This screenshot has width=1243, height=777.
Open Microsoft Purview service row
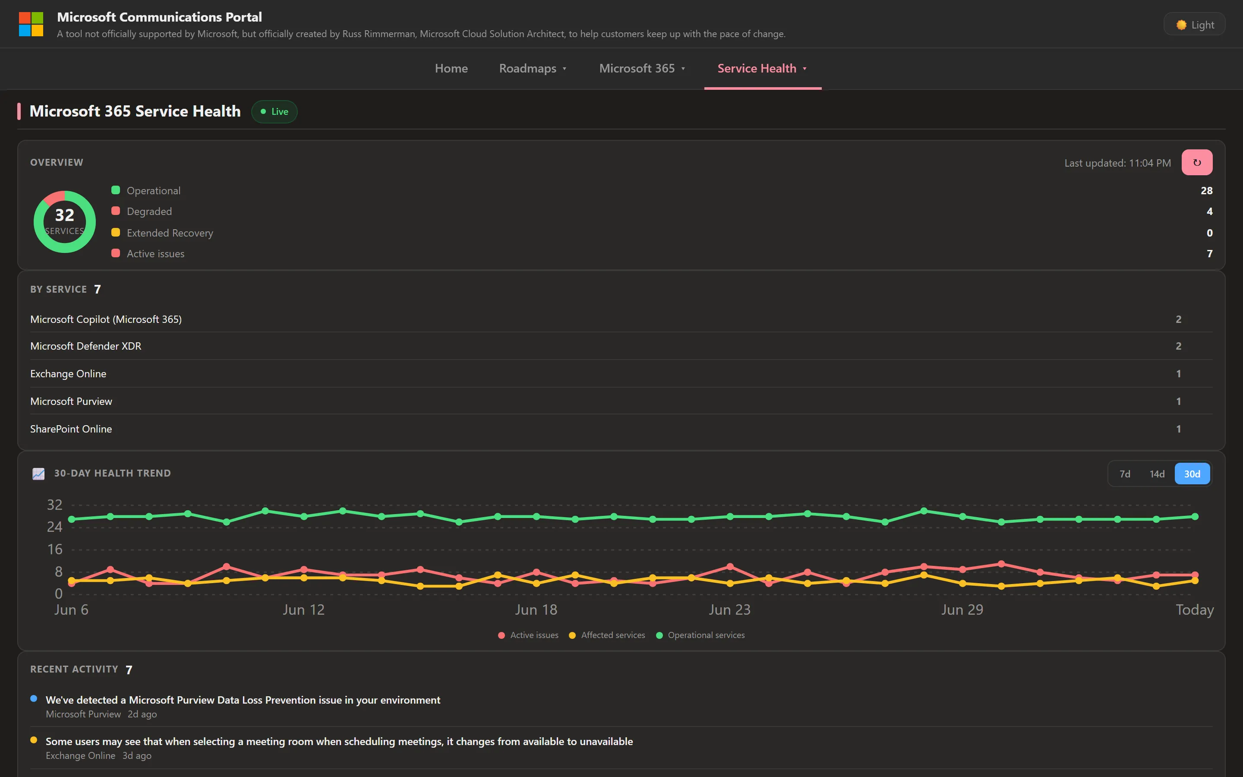click(x=621, y=401)
